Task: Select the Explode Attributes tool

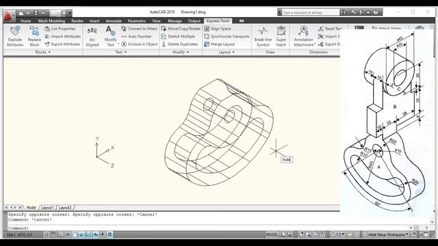Action: point(15,36)
